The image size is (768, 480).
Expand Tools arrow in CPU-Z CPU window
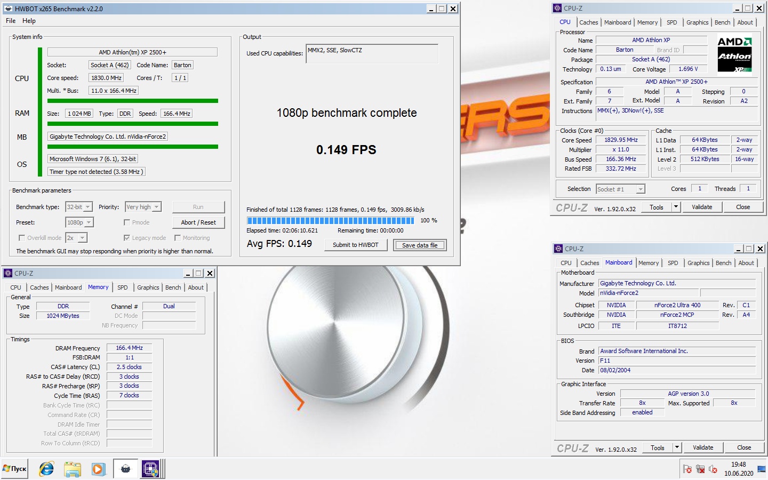676,207
